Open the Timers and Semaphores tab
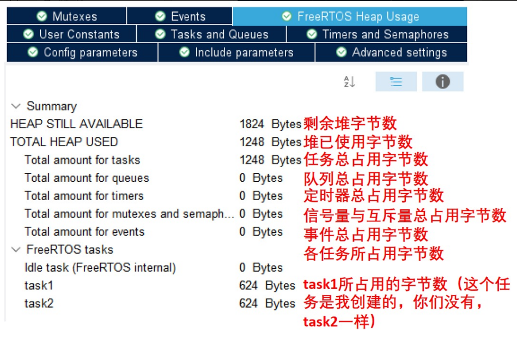Screen dimensions: 517x337 coord(377,34)
